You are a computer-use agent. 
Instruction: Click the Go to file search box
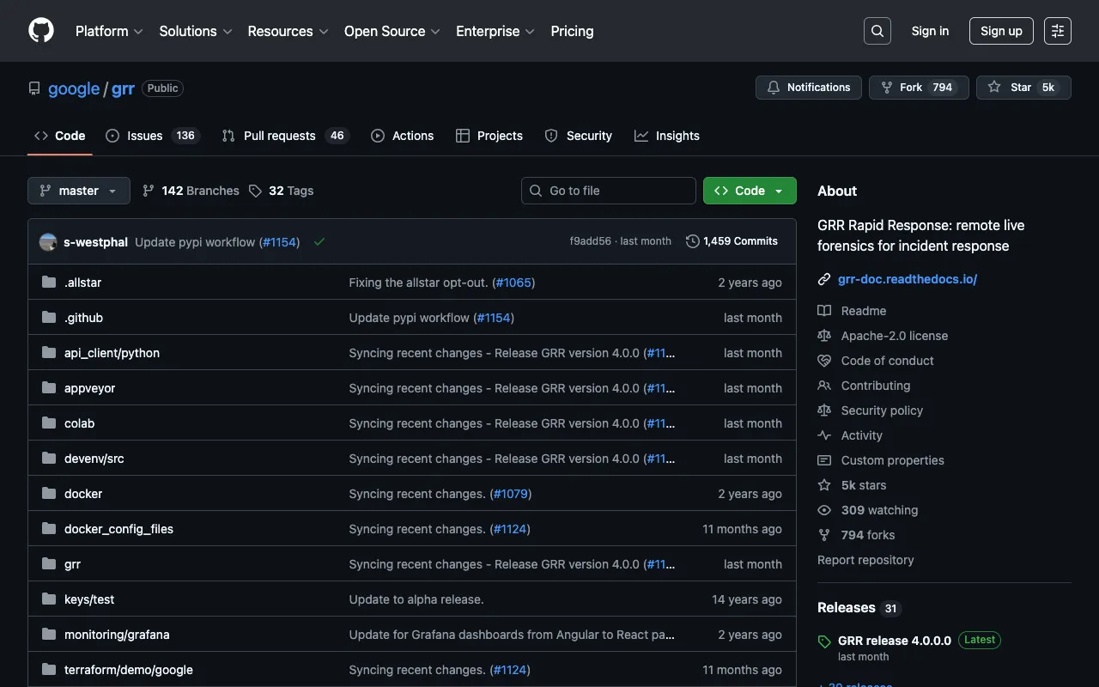coord(608,191)
